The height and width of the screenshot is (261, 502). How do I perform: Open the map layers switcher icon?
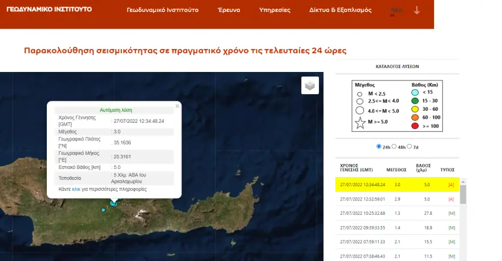310,86
